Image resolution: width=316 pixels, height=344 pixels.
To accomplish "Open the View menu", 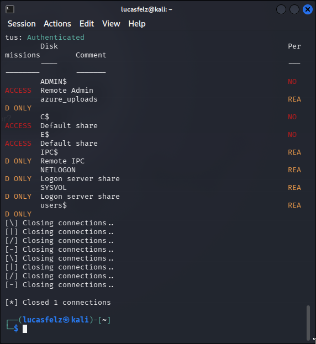I will pos(111,24).
